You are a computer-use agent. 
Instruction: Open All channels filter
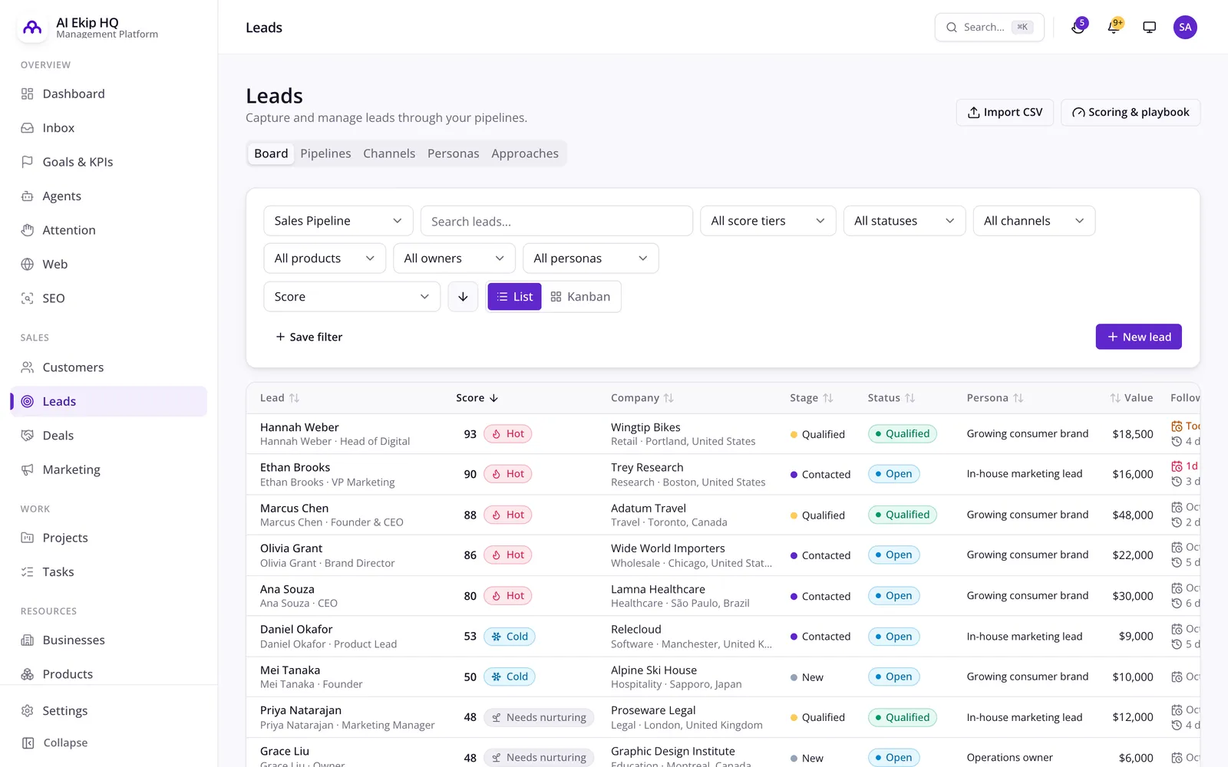point(1034,221)
